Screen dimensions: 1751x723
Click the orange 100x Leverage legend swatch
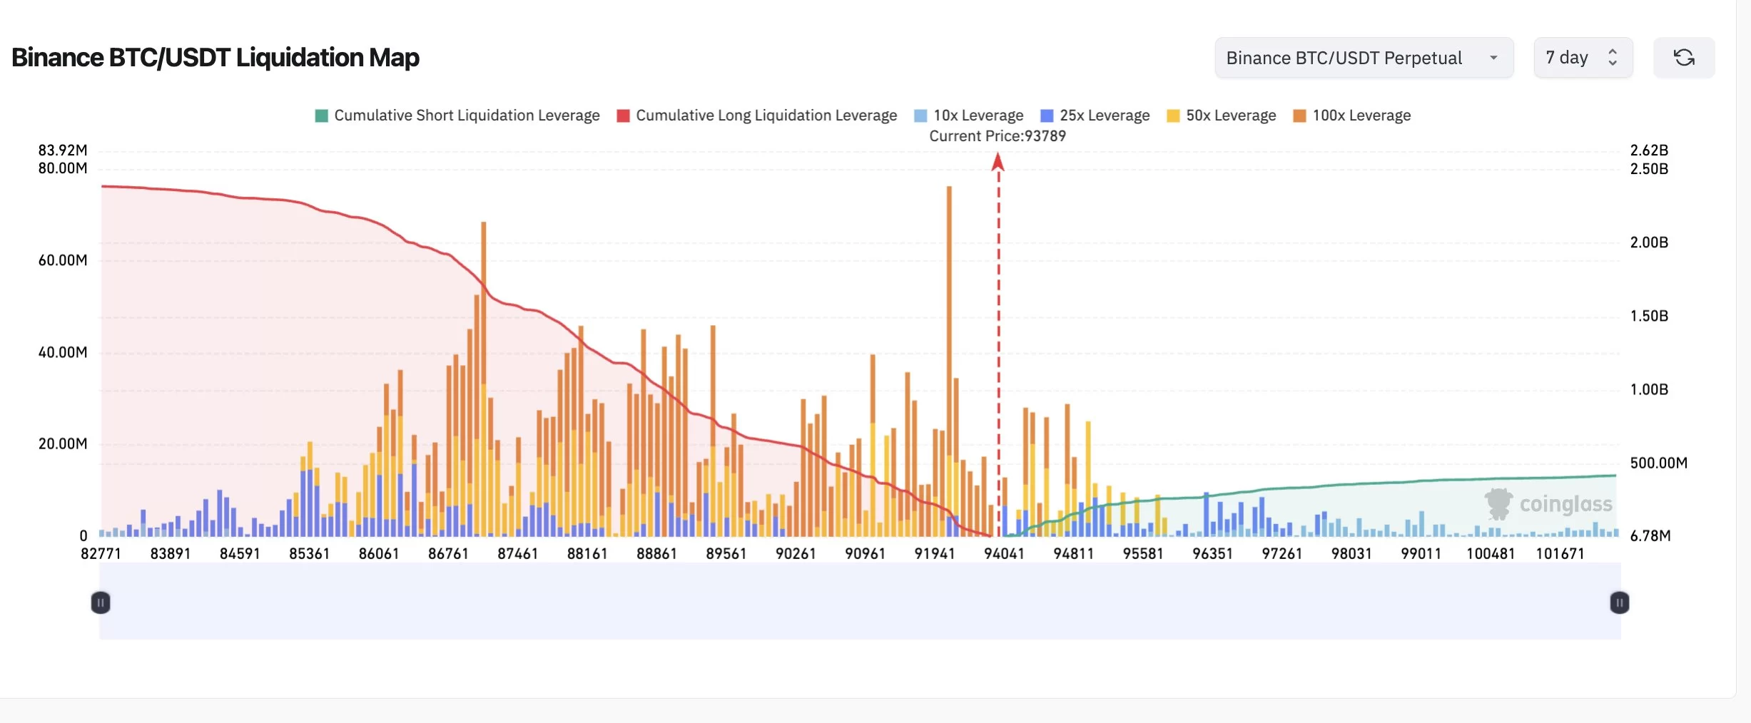[x=1299, y=116]
